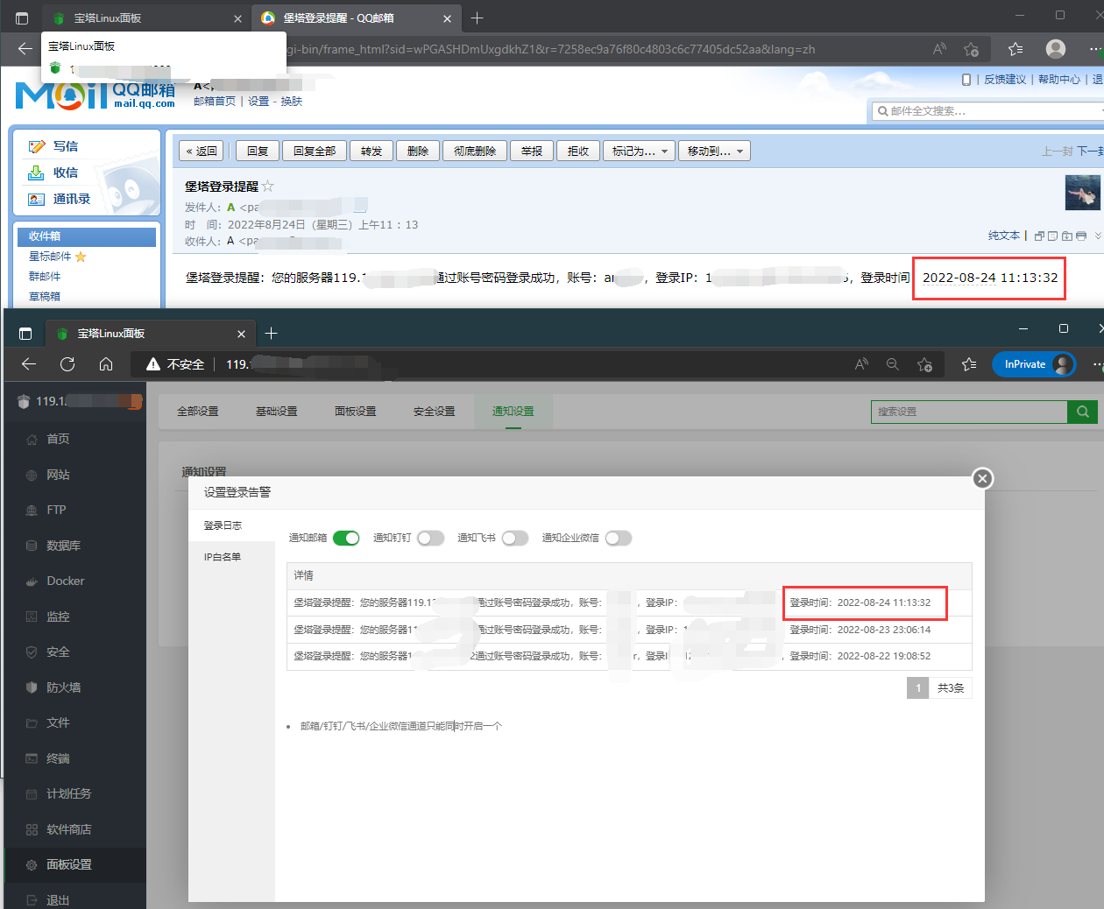Click the 邮件全文搜索 search field
This screenshot has width=1104, height=909.
(990, 110)
